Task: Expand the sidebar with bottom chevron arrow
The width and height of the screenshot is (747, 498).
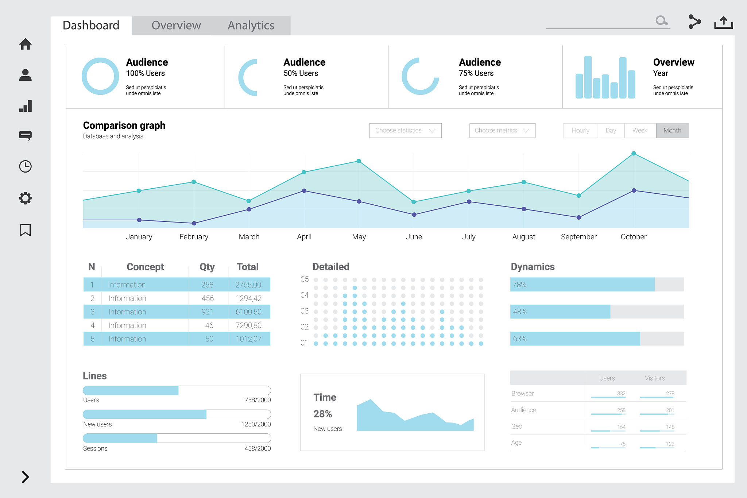Action: [25, 477]
